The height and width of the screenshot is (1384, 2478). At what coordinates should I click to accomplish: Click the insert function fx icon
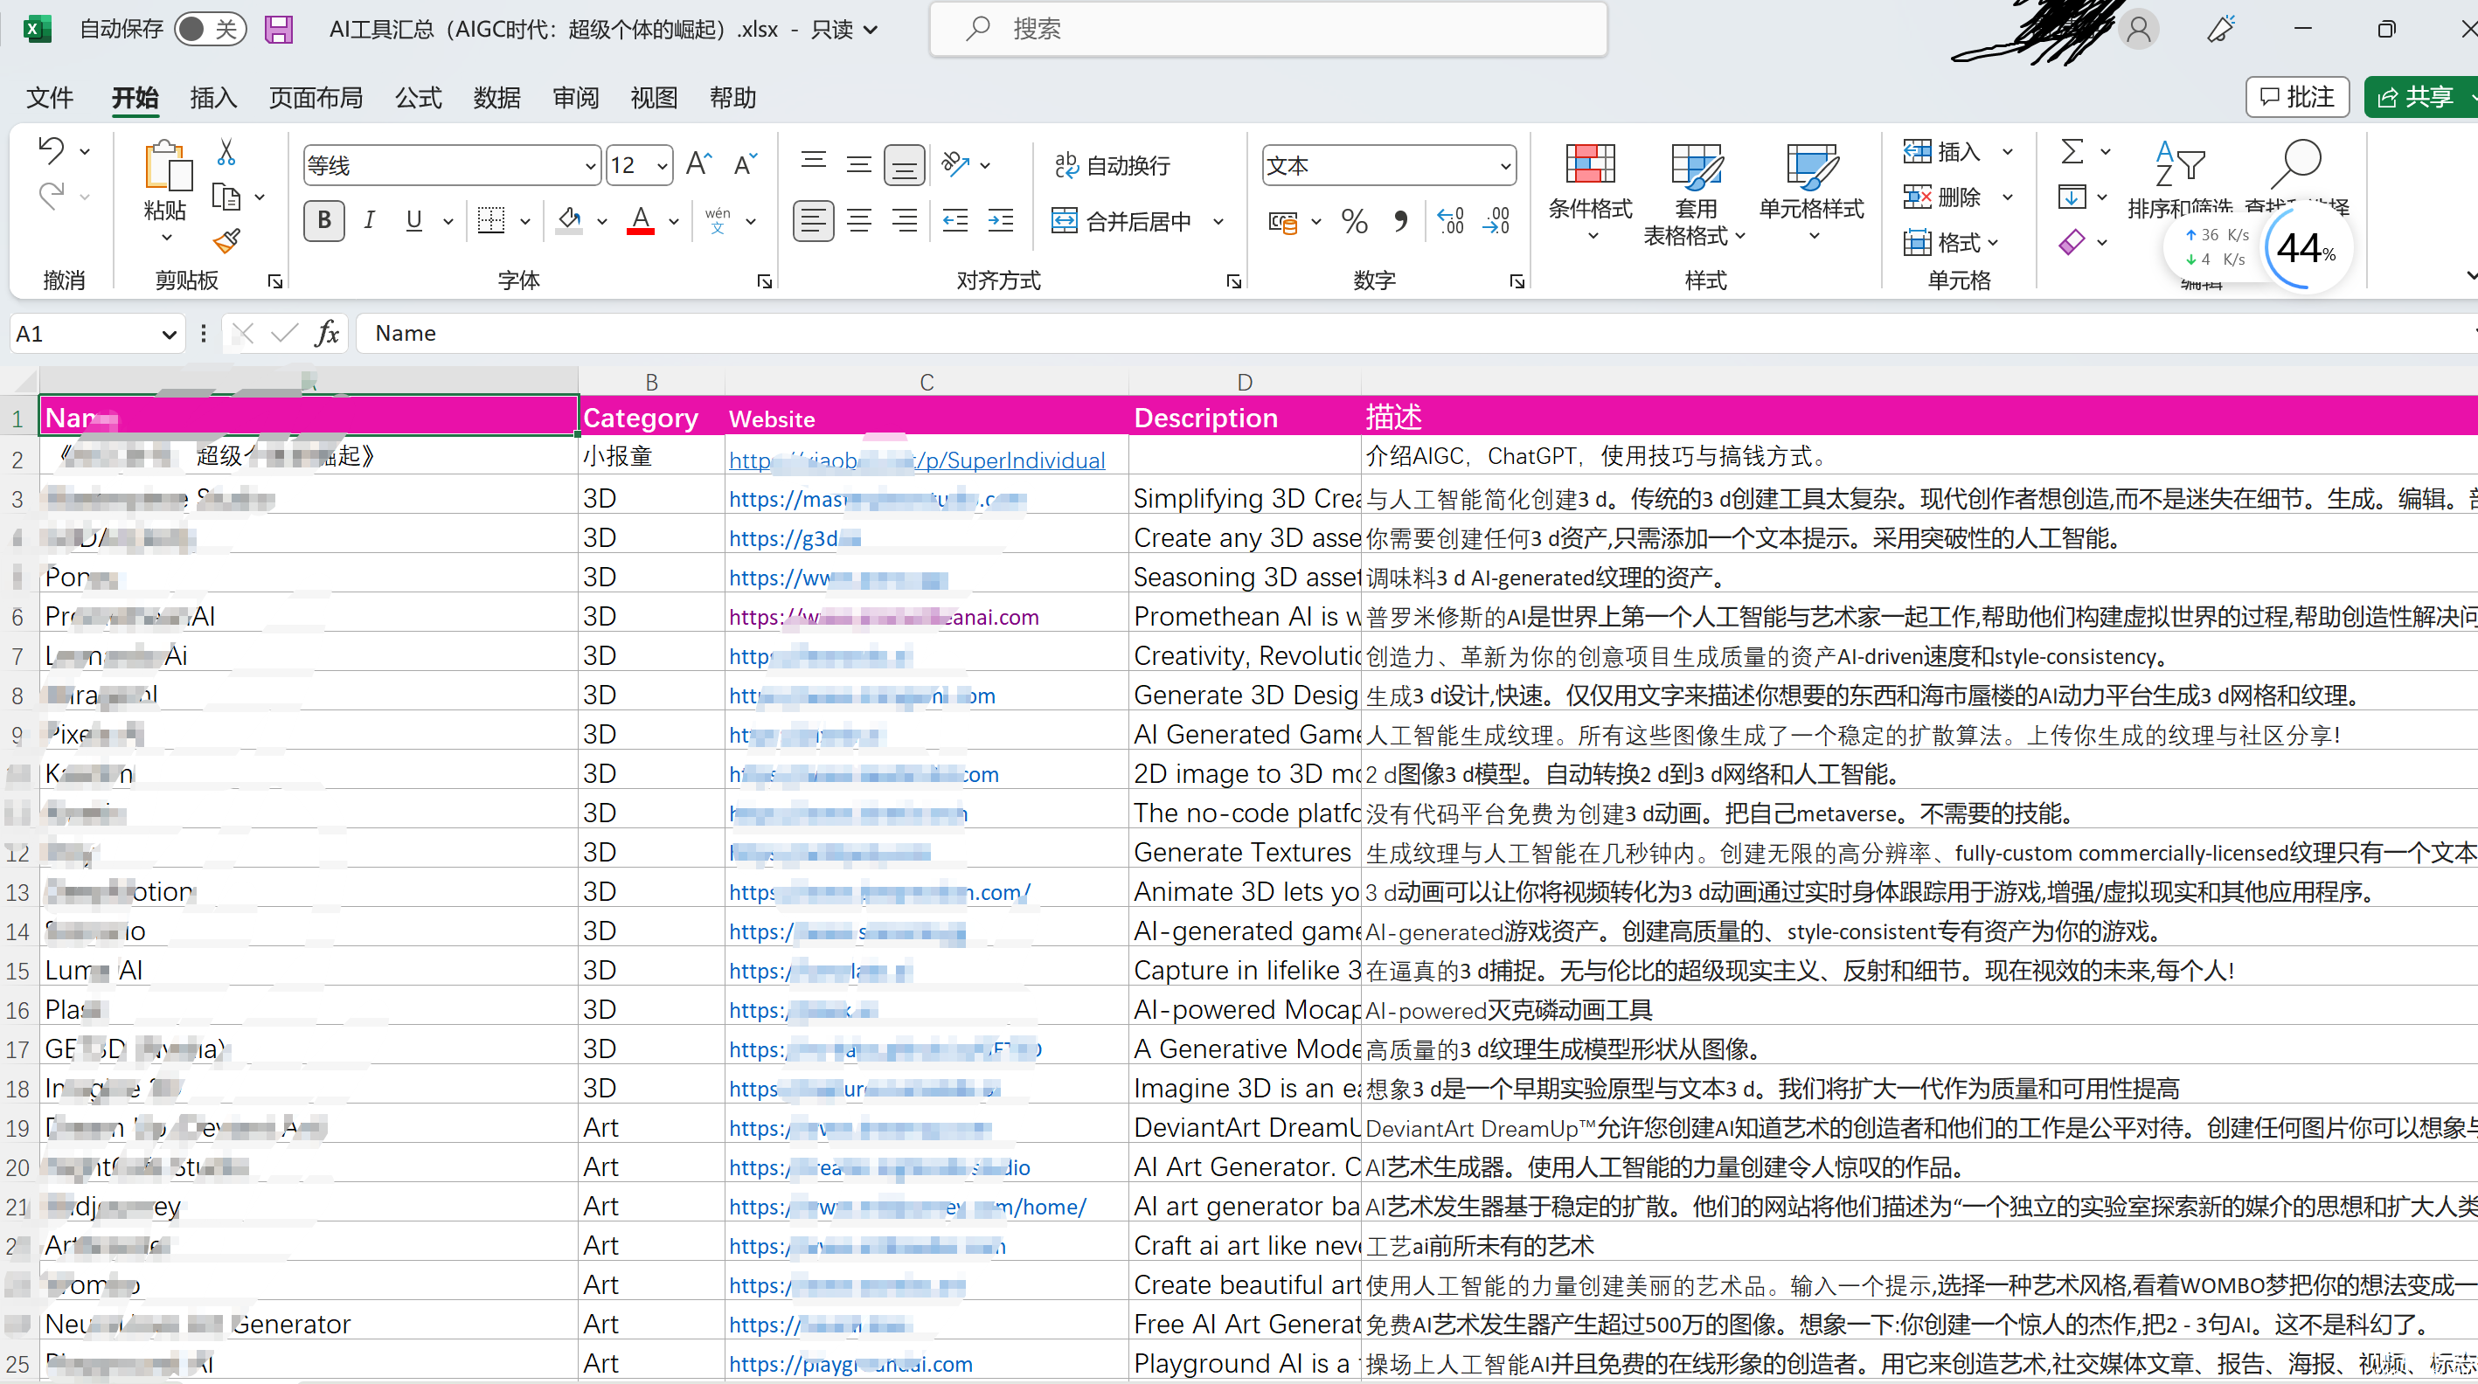tap(327, 333)
